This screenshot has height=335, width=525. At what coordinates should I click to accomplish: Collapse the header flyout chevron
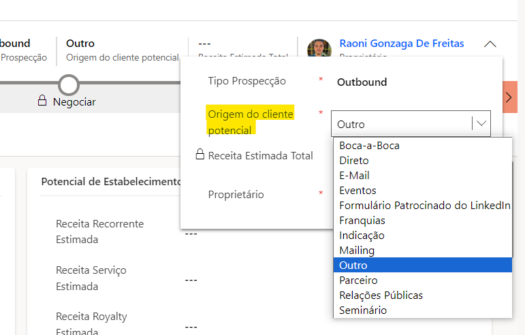490,44
